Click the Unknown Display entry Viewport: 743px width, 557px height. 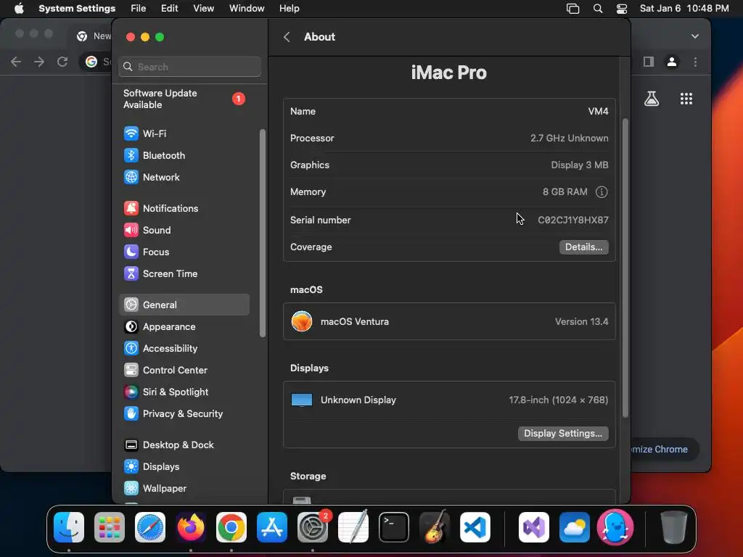click(449, 400)
